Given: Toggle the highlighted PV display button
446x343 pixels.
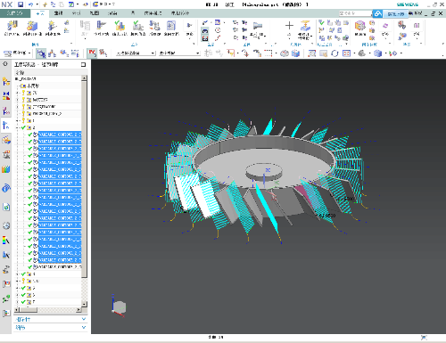Looking at the screenshot, I should (x=92, y=53).
